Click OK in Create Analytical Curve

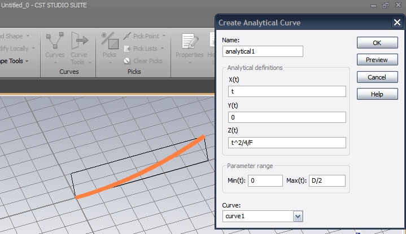pyautogui.click(x=377, y=43)
